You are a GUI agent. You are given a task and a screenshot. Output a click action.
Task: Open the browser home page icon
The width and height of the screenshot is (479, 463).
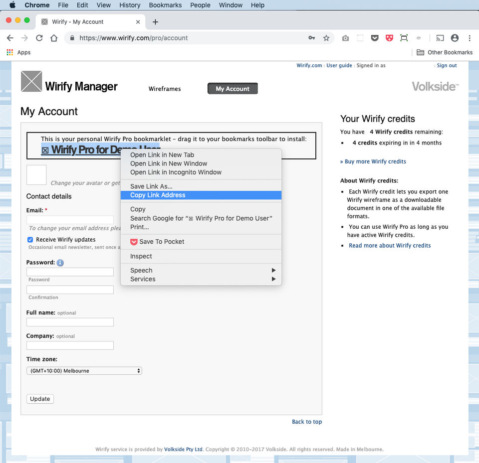pos(54,38)
